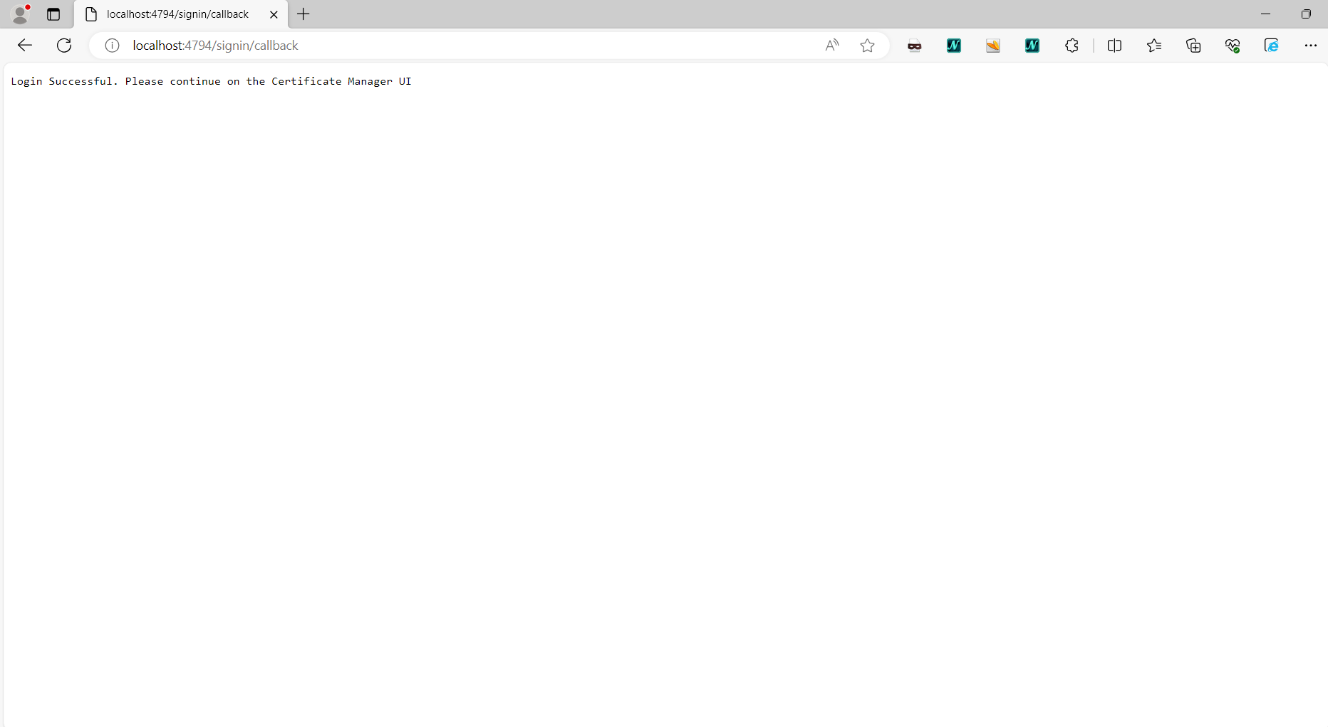
Task: Refresh the current page
Action: point(64,45)
